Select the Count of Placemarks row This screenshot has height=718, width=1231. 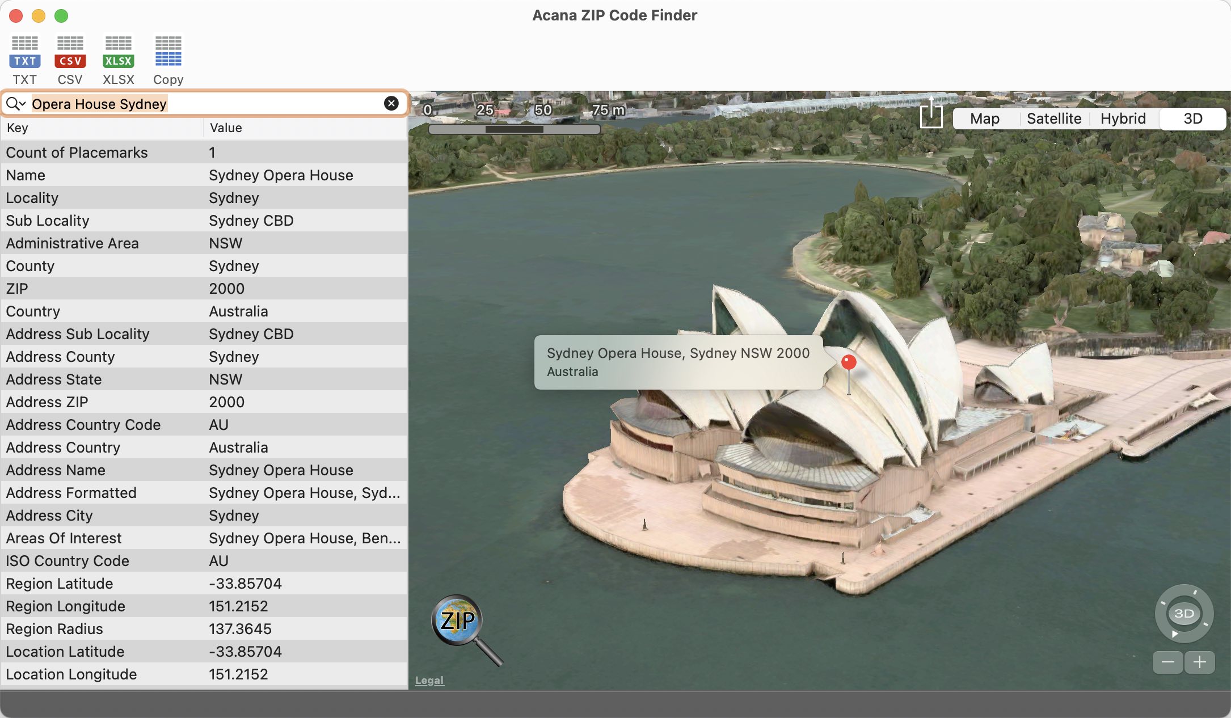(204, 153)
